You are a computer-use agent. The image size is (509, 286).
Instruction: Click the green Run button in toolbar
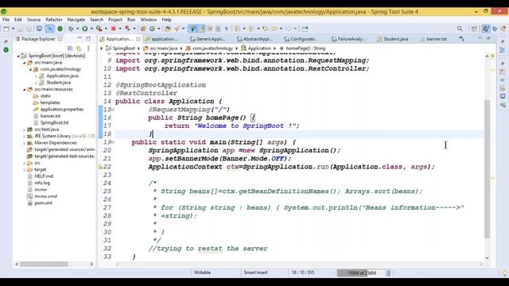pyautogui.click(x=85, y=29)
